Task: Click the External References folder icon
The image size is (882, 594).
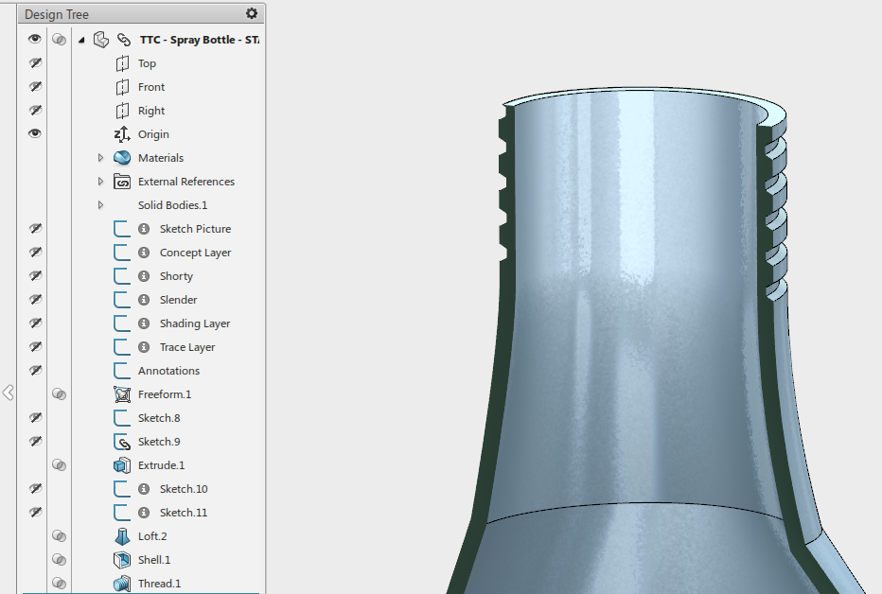Action: [x=121, y=182]
